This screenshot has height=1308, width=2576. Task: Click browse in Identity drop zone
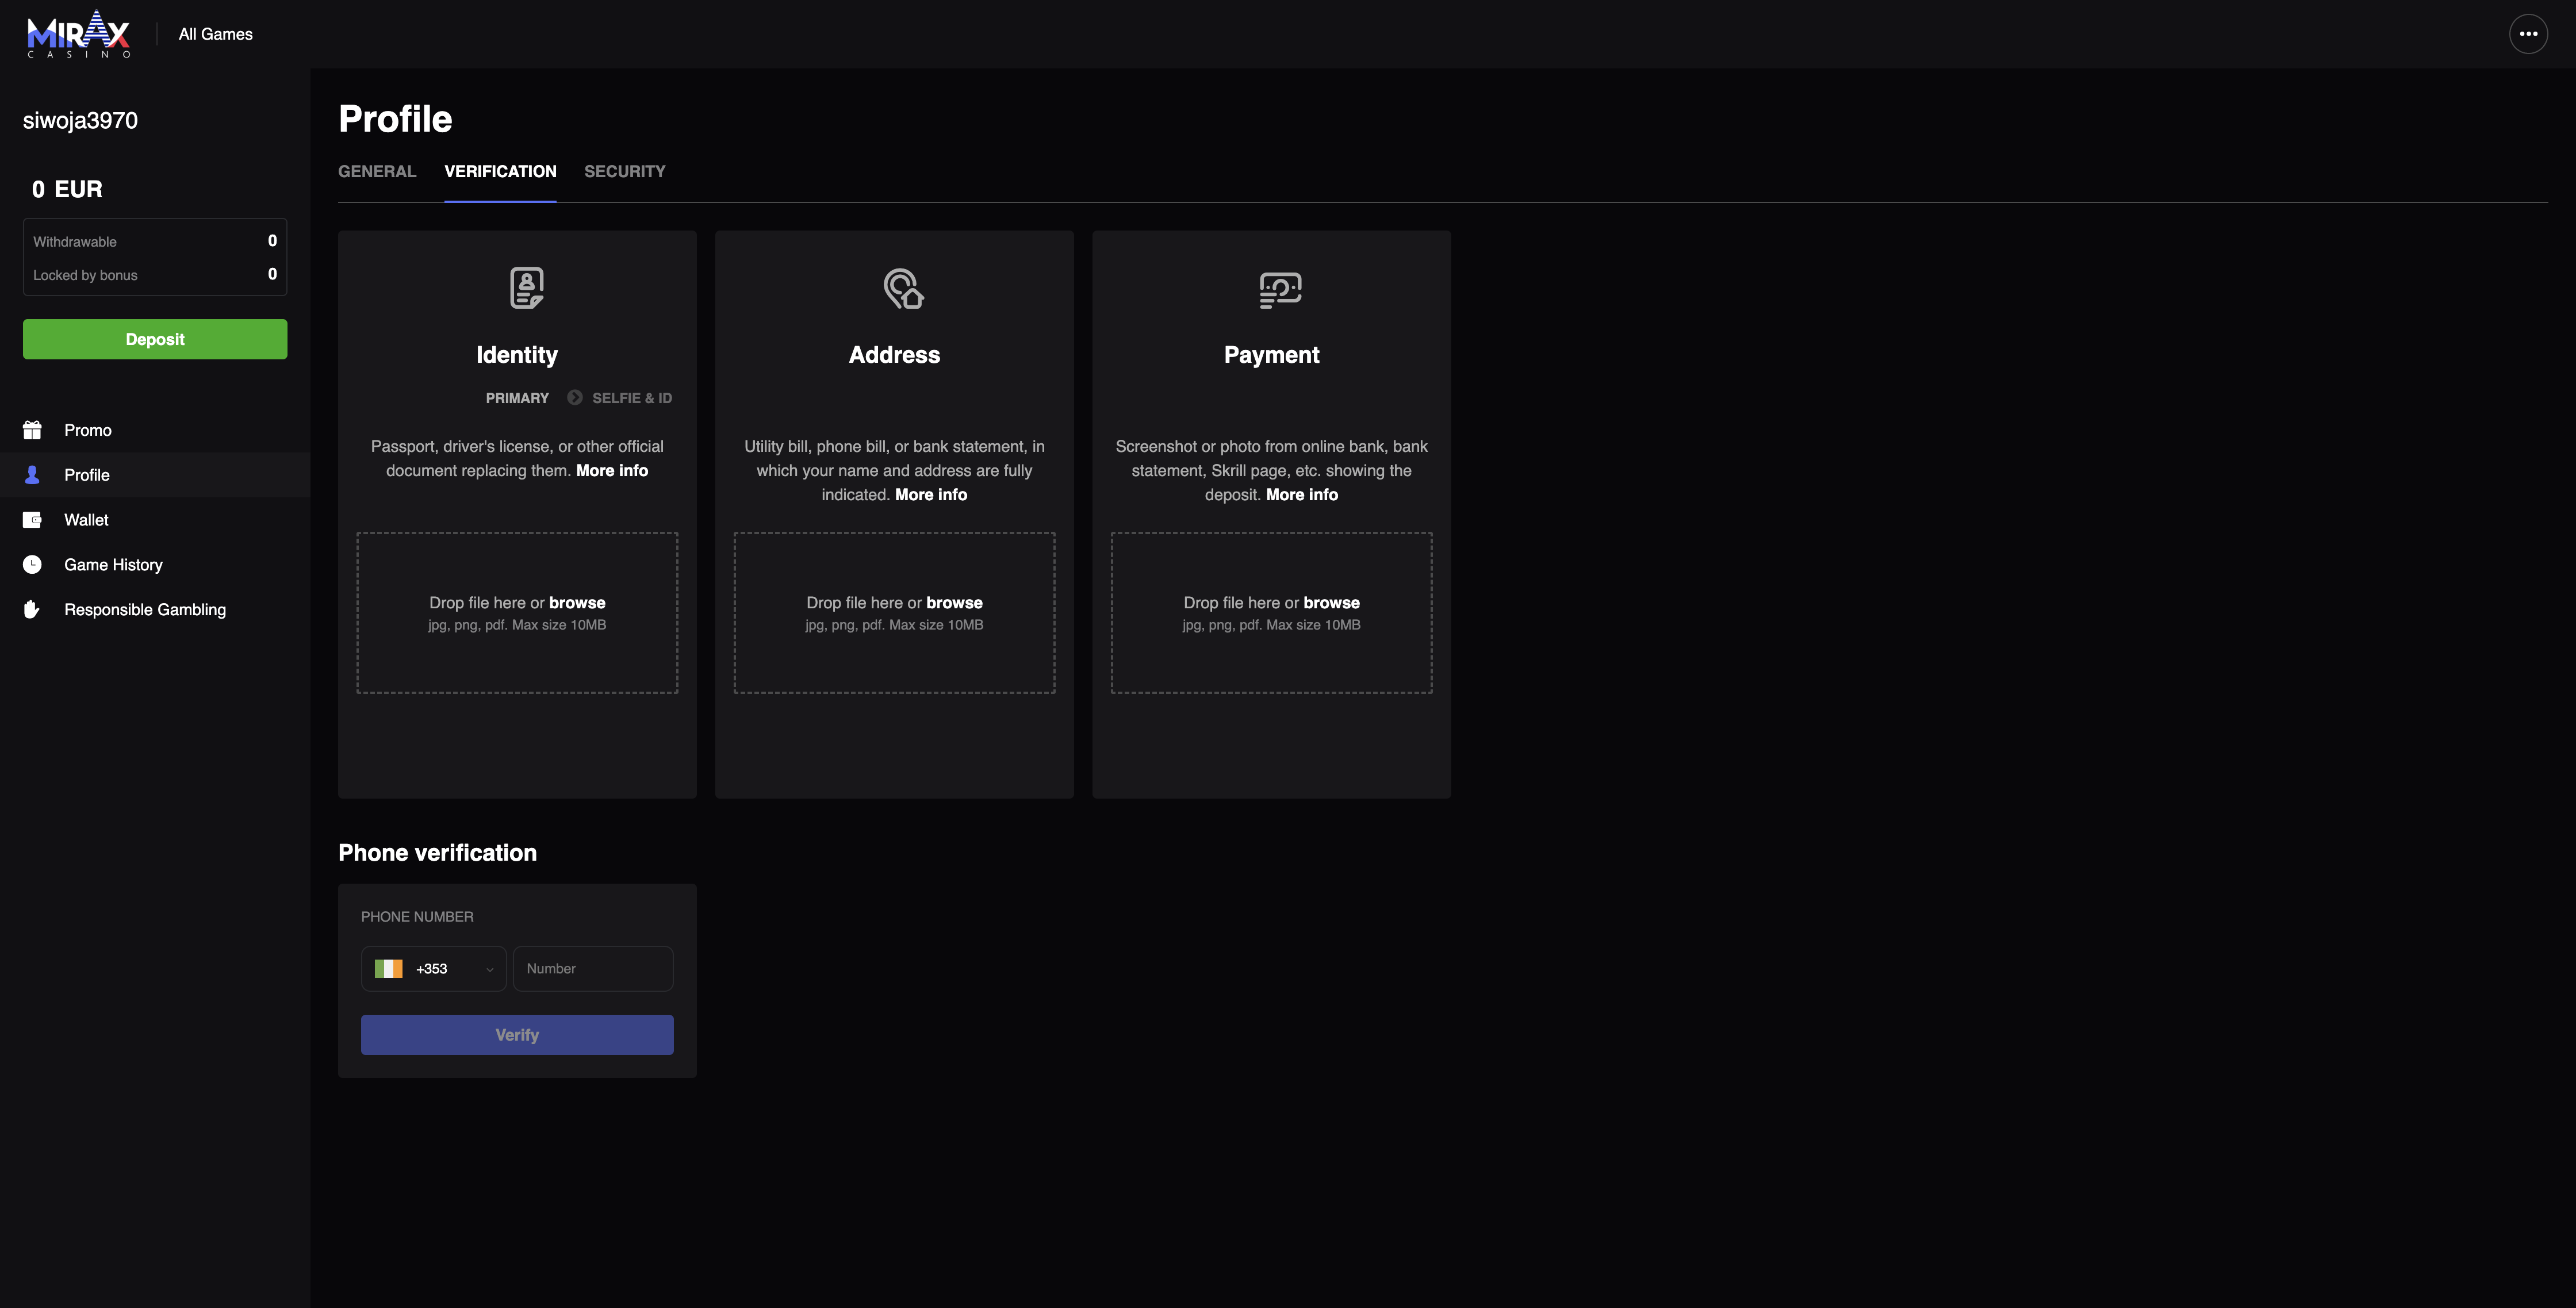point(577,603)
